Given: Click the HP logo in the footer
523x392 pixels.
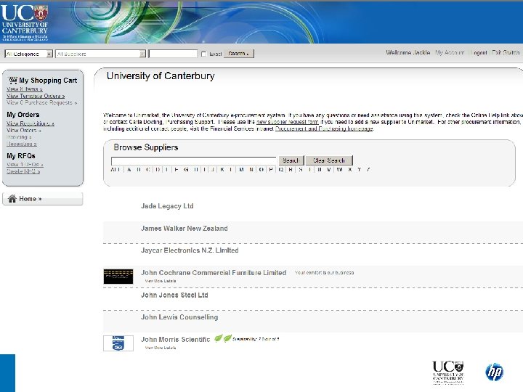Looking at the screenshot, I should click(495, 372).
